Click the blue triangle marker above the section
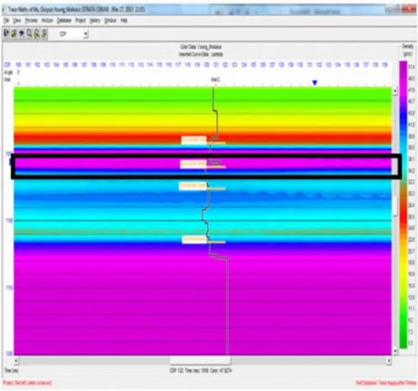 [314, 83]
